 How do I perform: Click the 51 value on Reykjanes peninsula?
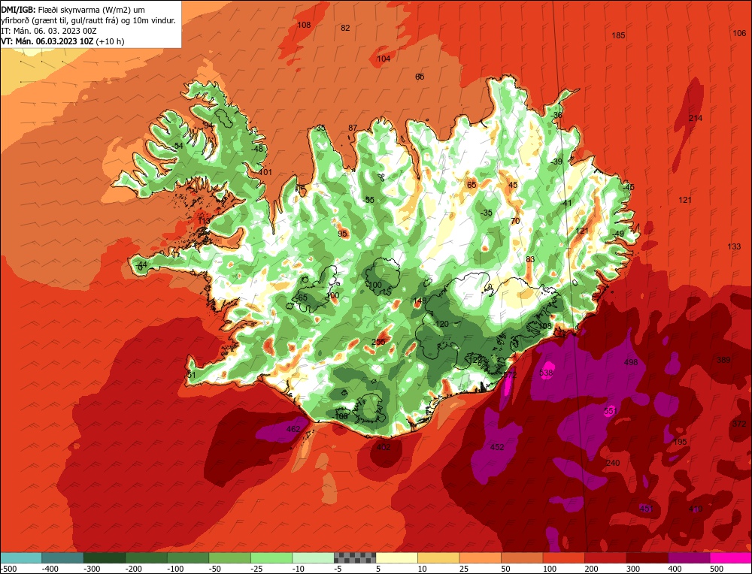point(192,375)
